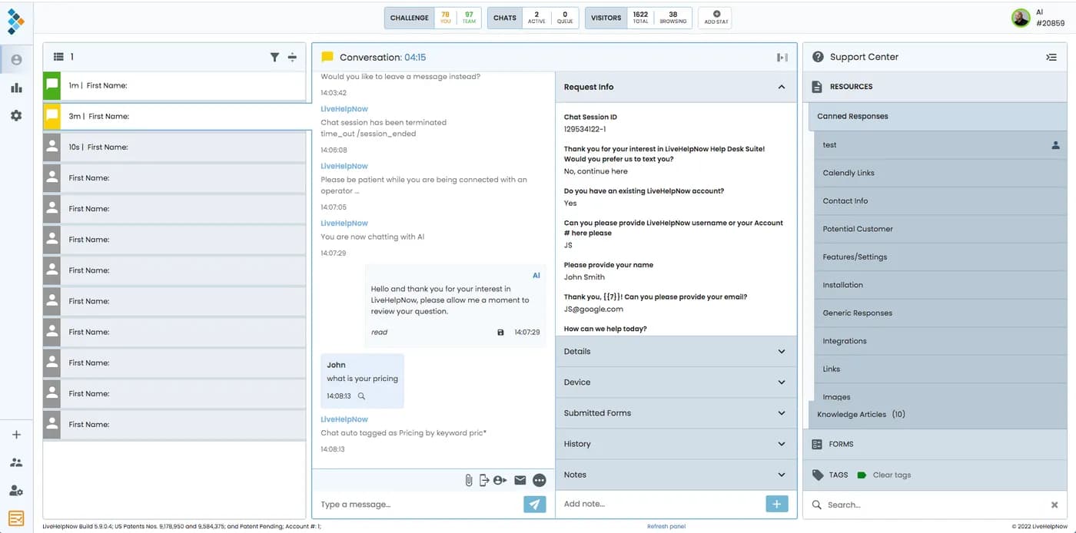Click the Challenge stat box
Screen dimensions: 1076x533
tap(433, 18)
